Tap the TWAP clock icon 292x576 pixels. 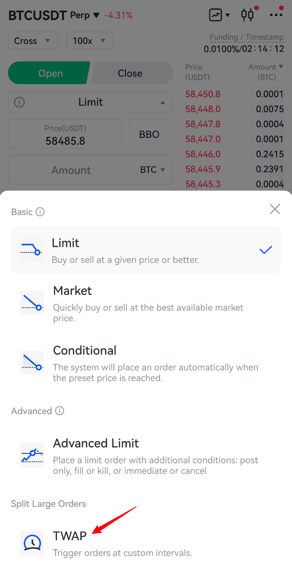coord(32,542)
